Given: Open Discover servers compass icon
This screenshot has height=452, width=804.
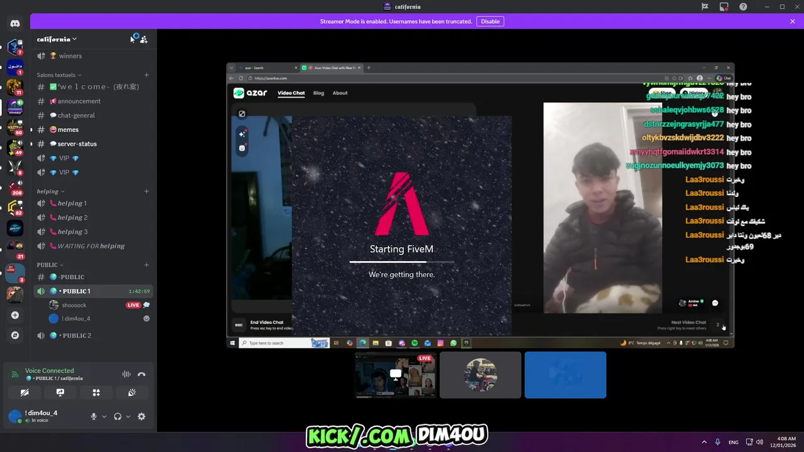Looking at the screenshot, I should (x=15, y=335).
